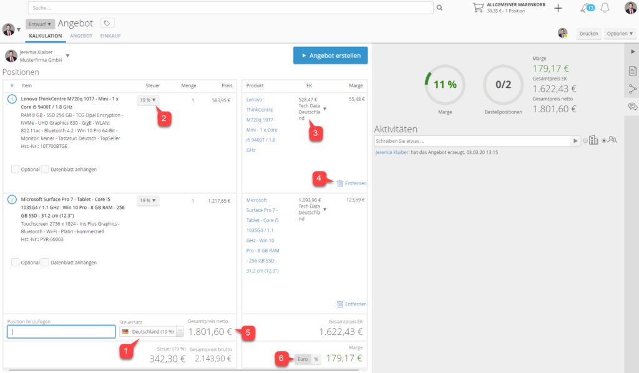Click the company building icon
Image resolution: width=639 pixels, height=373 pixels.
tap(594, 140)
